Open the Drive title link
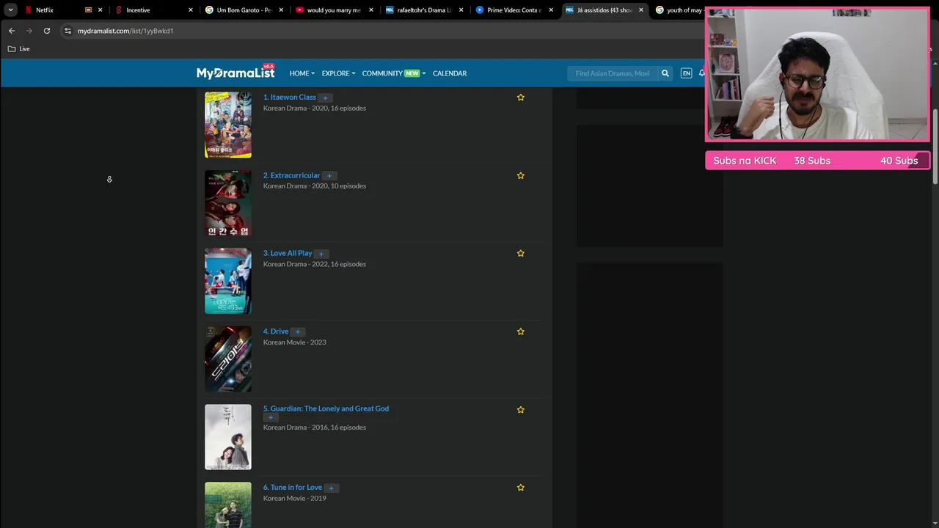Screen dimensions: 939x528 (x=276, y=331)
